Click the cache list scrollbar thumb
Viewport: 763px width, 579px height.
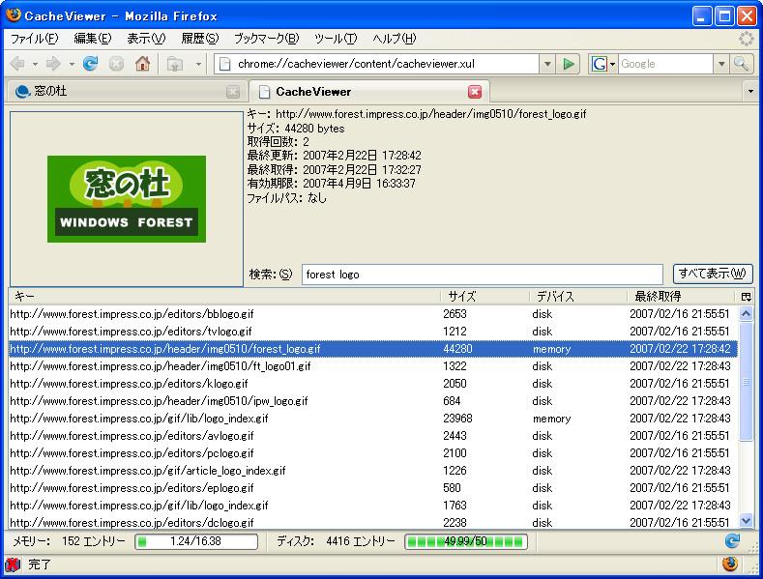pos(746,382)
